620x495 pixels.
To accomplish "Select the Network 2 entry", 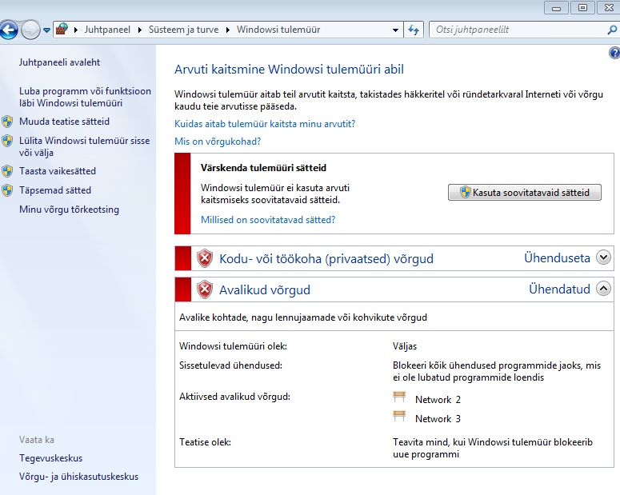I will (438, 400).
